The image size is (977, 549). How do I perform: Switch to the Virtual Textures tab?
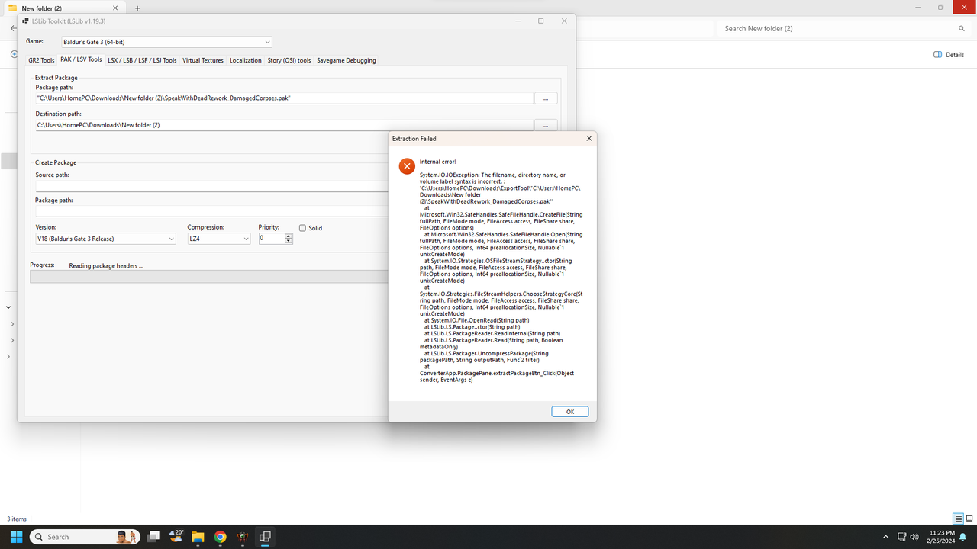[x=203, y=60]
